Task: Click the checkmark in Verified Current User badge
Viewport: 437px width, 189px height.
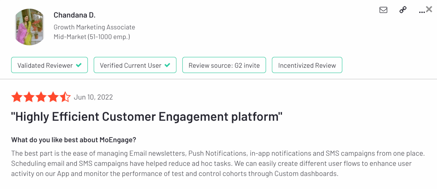Action: click(x=167, y=65)
